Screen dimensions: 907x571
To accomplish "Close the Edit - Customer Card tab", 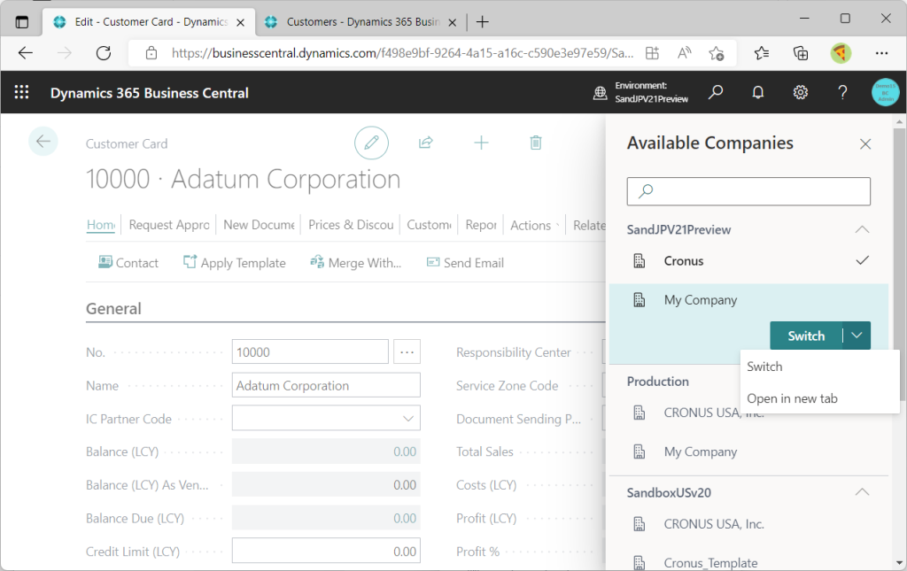I will point(241,22).
